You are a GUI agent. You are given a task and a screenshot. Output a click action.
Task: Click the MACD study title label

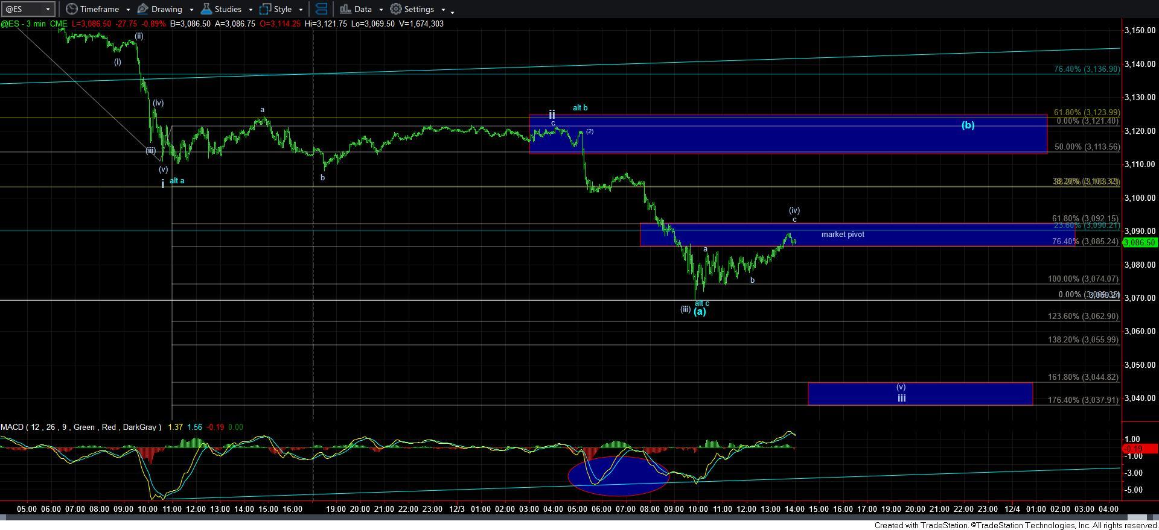click(81, 427)
